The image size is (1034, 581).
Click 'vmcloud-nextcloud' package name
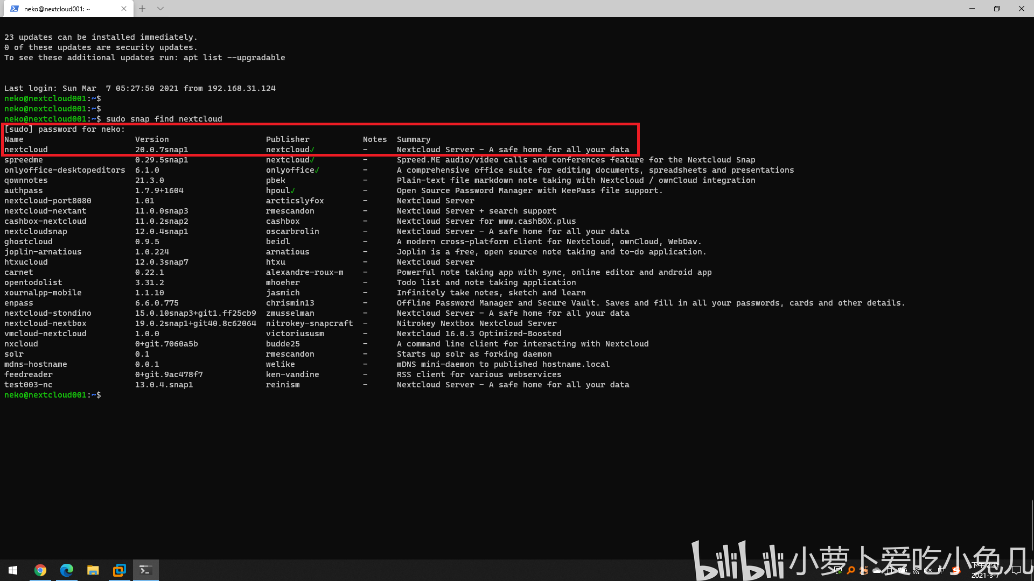tap(45, 334)
